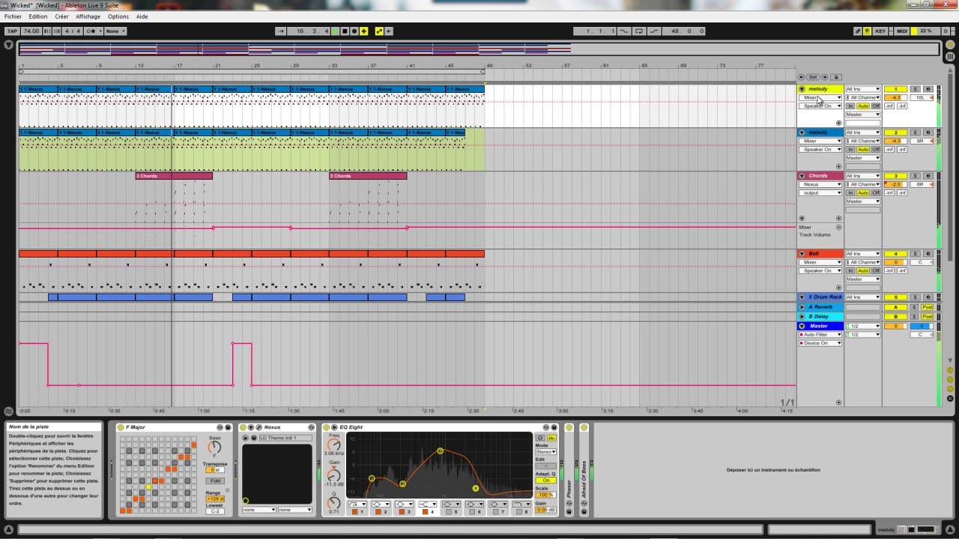The width and height of the screenshot is (959, 539).
Task: Adjust the EQ Eight Freq knob
Action: 333,445
